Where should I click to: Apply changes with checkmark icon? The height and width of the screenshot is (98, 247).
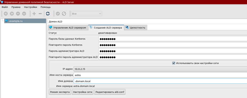pyautogui.click(x=58, y=14)
